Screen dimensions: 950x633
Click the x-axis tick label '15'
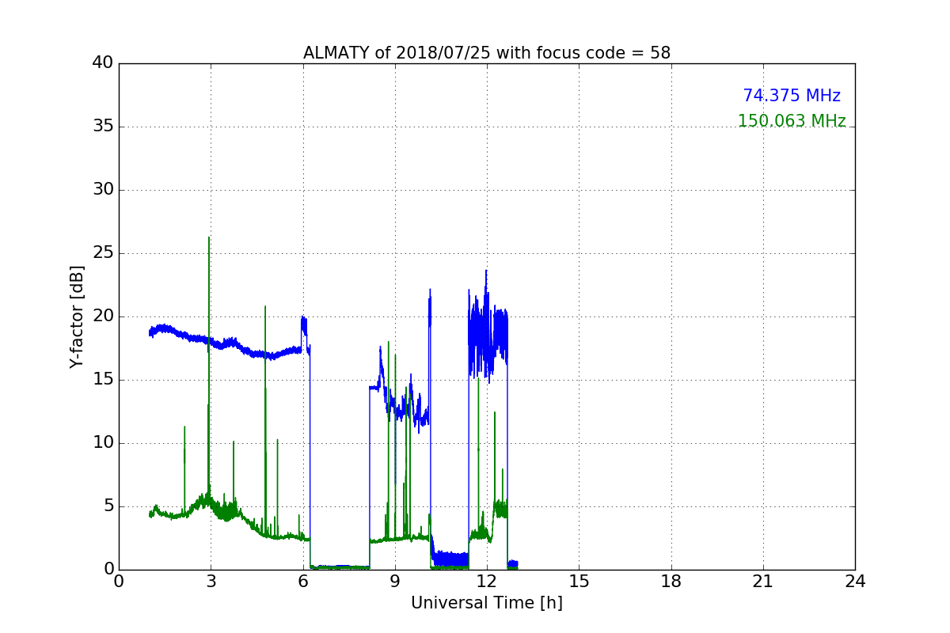(x=579, y=581)
